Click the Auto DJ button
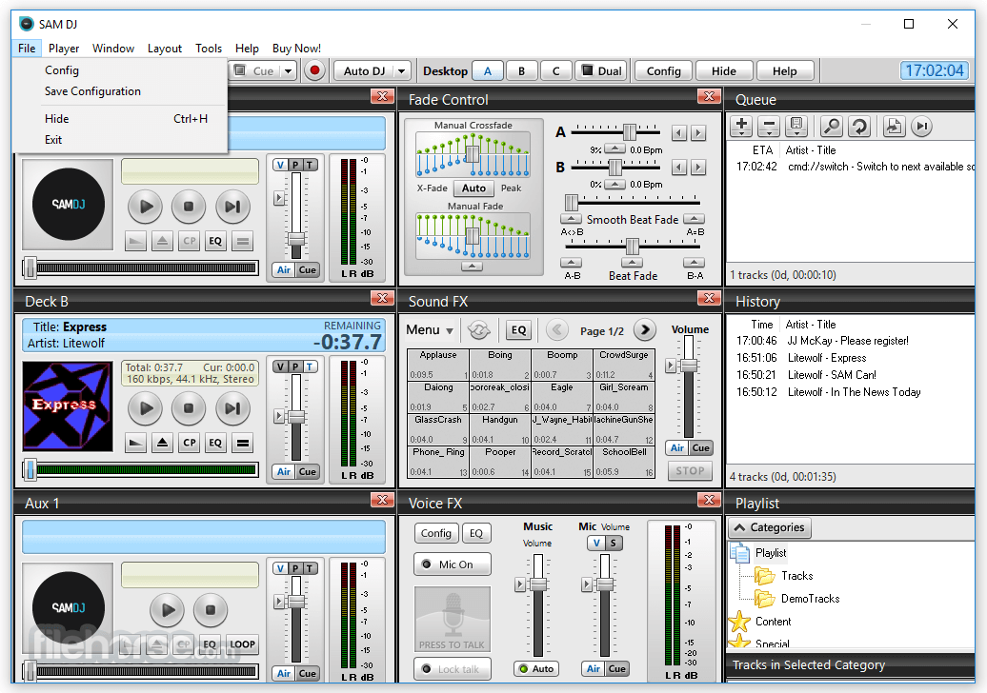 [364, 71]
